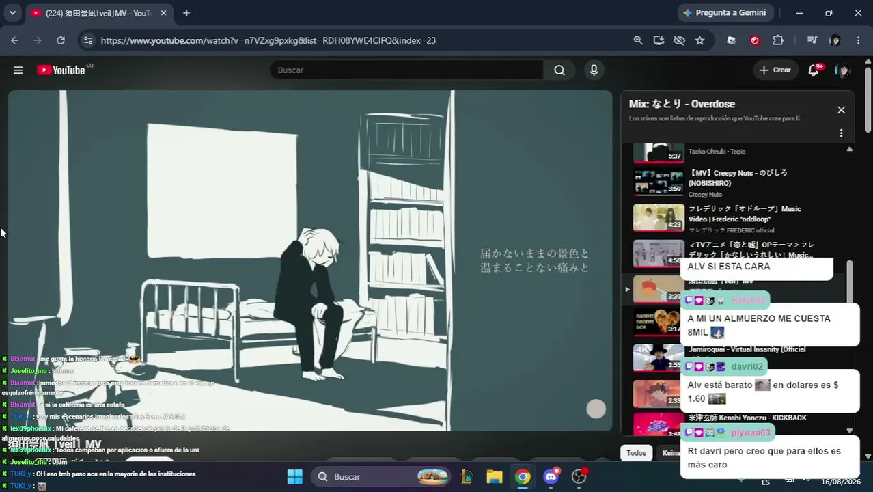Viewport: 873px width, 492px height.
Task: Open the red circular extension icon
Action: tap(755, 40)
